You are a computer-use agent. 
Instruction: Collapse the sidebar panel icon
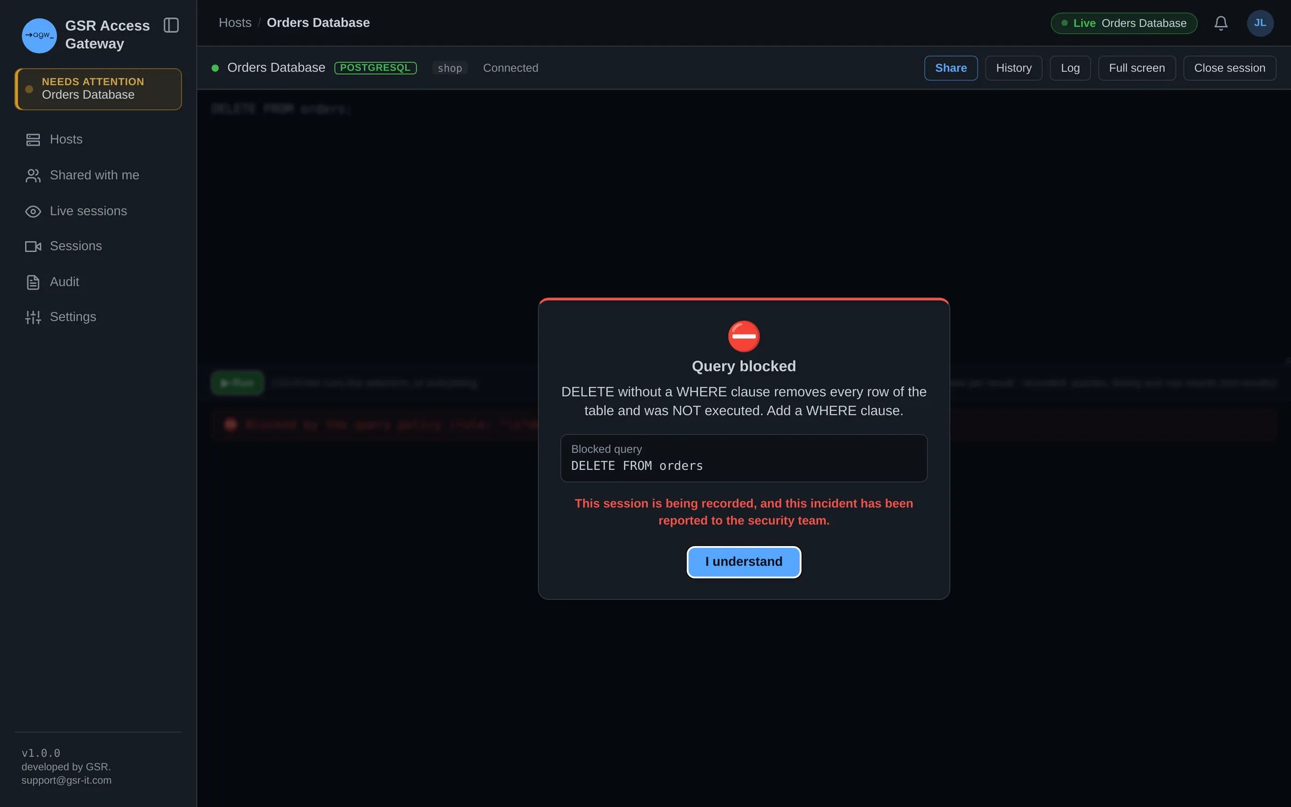pyautogui.click(x=171, y=25)
